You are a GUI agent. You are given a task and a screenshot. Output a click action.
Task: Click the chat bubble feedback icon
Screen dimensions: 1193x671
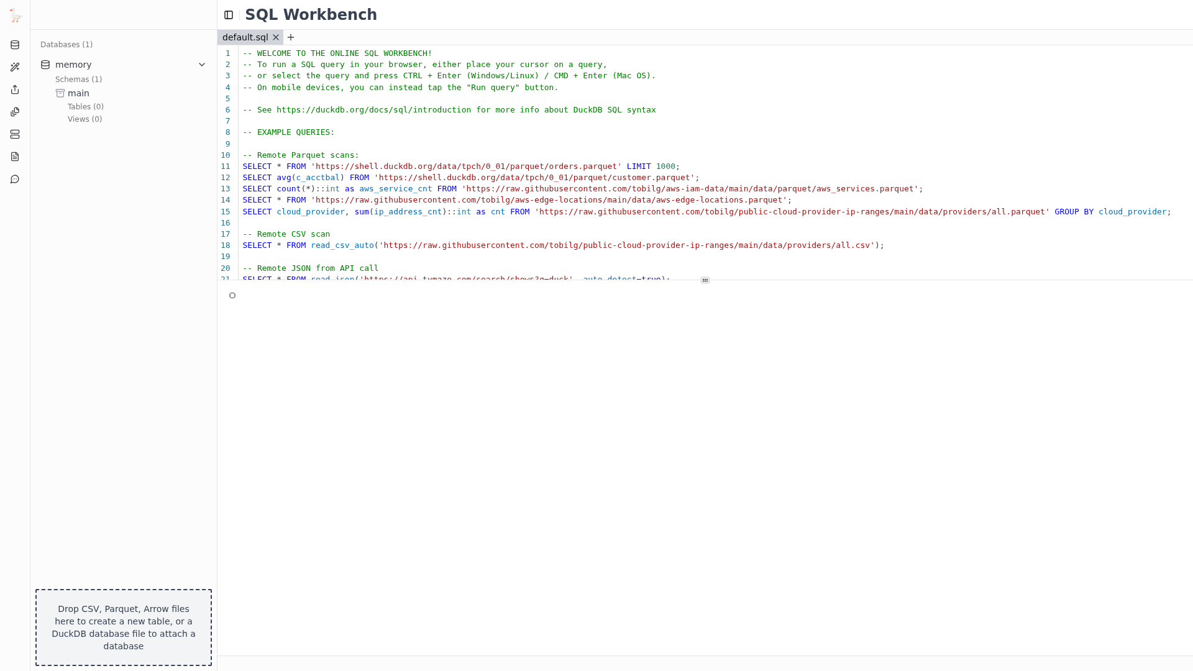tap(15, 179)
